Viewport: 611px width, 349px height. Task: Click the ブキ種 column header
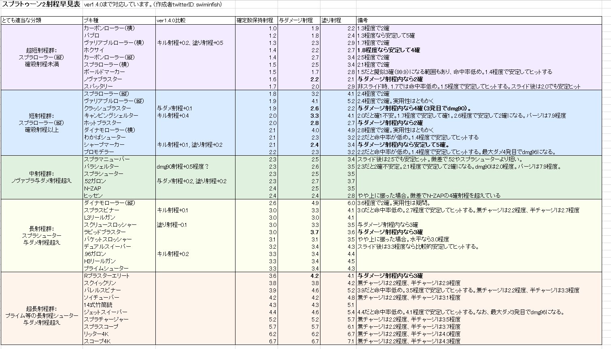point(119,20)
